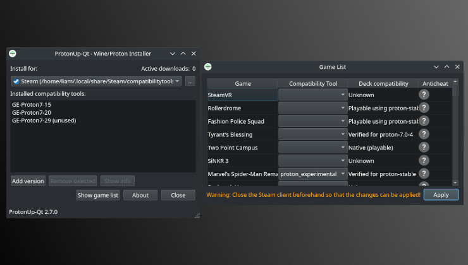Select the SteamVR game cell
Screen dimensions: 468x265
(242, 95)
